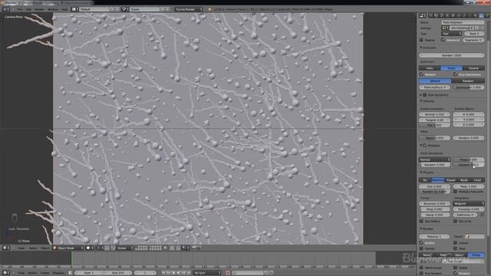Open the 3D view Select menu
Viewport: 491px width, 276px height.
[33, 248]
